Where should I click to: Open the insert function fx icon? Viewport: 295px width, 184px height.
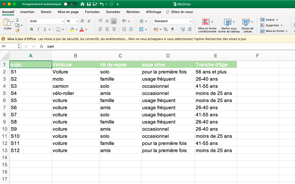[x=41, y=46]
